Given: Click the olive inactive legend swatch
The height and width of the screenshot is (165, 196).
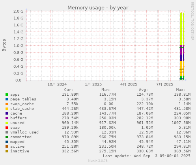Looking at the screenshot, I should [x=7, y=151].
